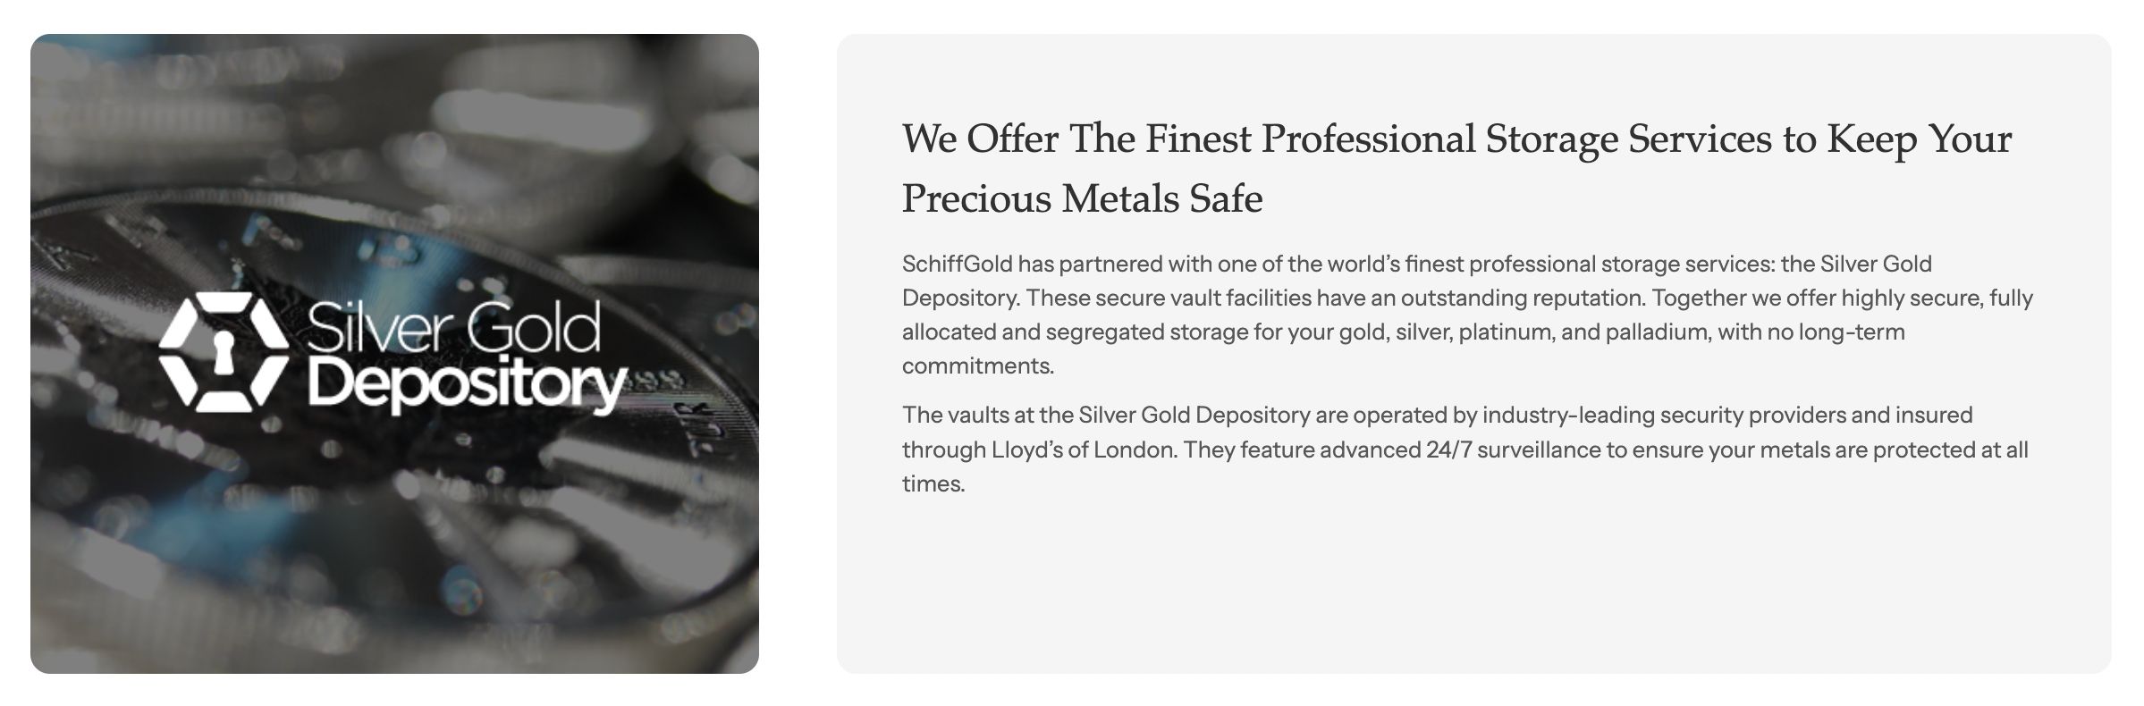Click the "no long-term commitments" phrase
The image size is (2144, 706).
1404,349
